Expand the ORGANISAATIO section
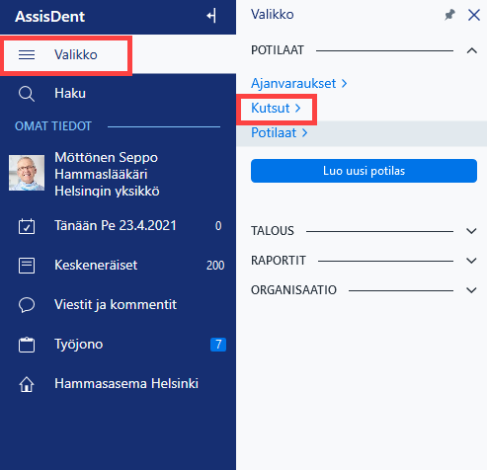 [471, 290]
